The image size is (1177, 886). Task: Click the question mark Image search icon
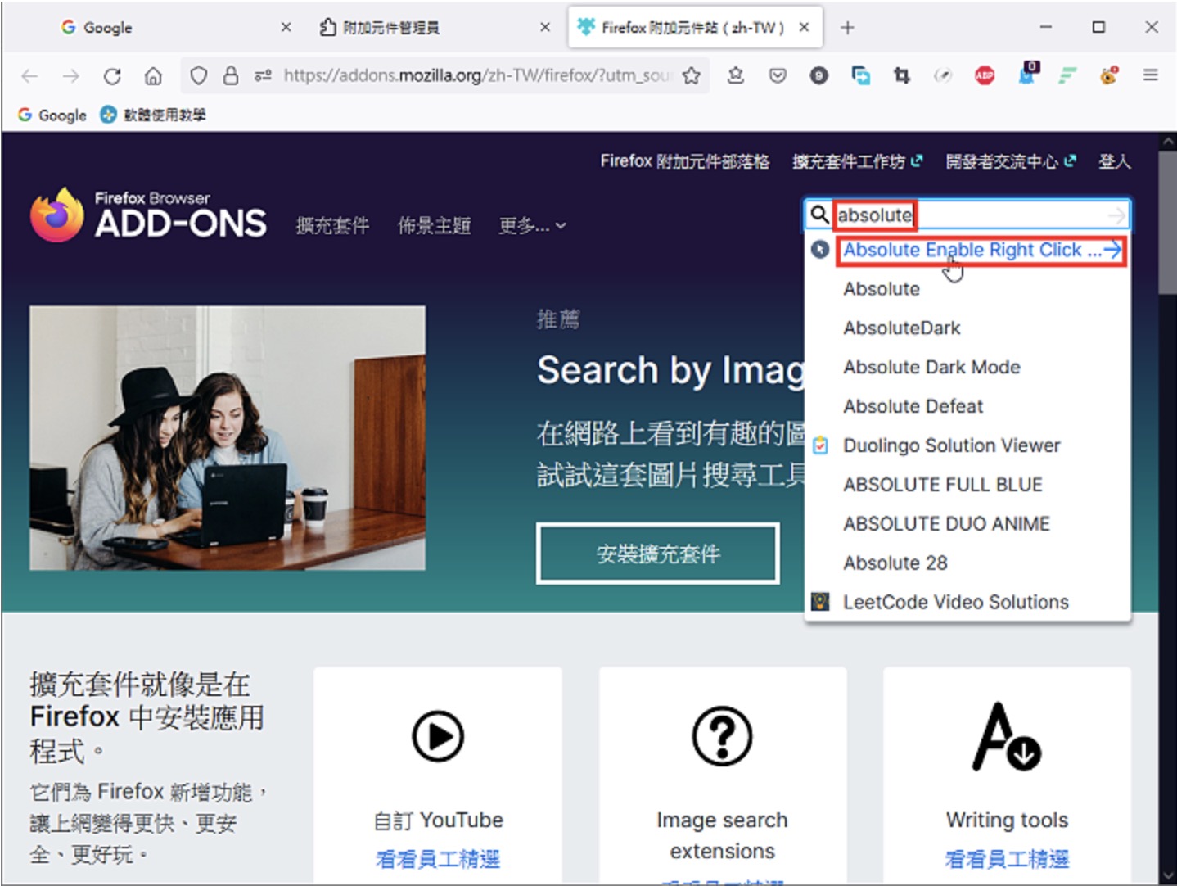[722, 736]
